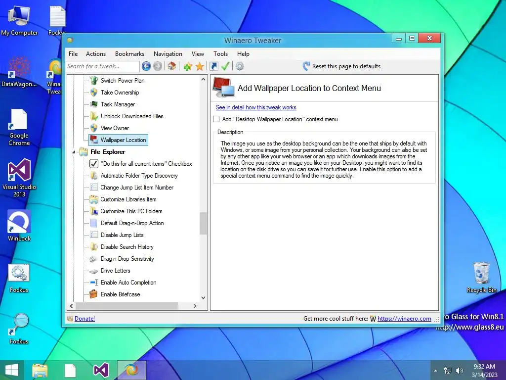Select the Fockus magnifier desktop shortcut
506x380 pixels.
19,329
